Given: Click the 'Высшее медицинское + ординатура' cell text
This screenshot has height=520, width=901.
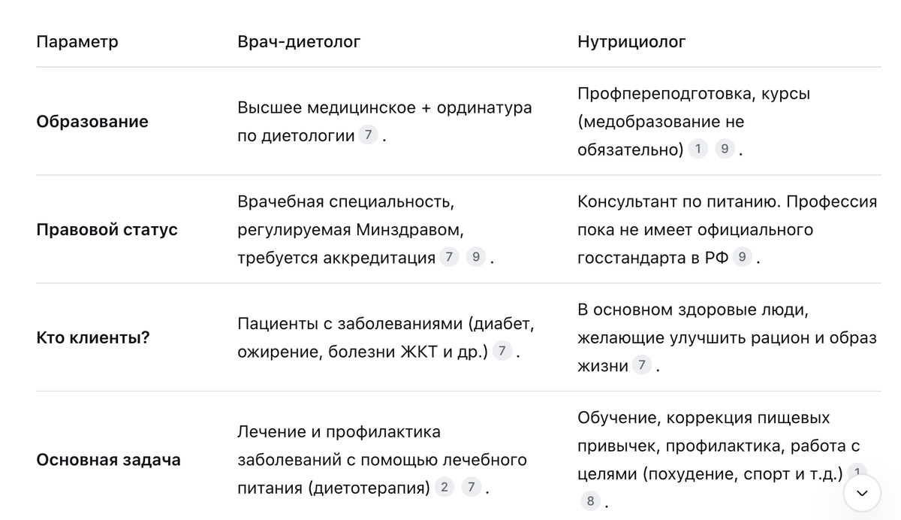Looking at the screenshot, I should point(384,107).
